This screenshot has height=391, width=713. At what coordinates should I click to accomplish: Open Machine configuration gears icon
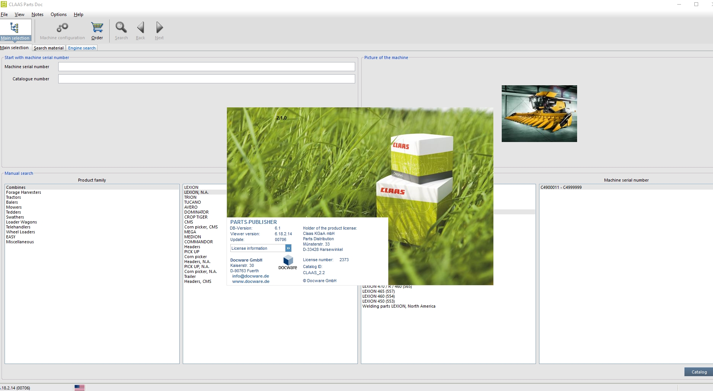point(62,30)
